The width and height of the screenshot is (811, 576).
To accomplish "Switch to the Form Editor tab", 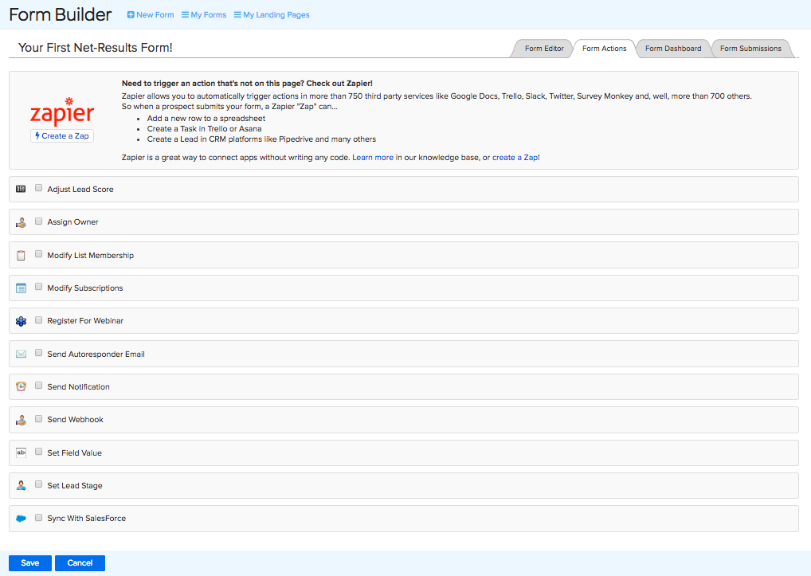I will click(x=543, y=49).
